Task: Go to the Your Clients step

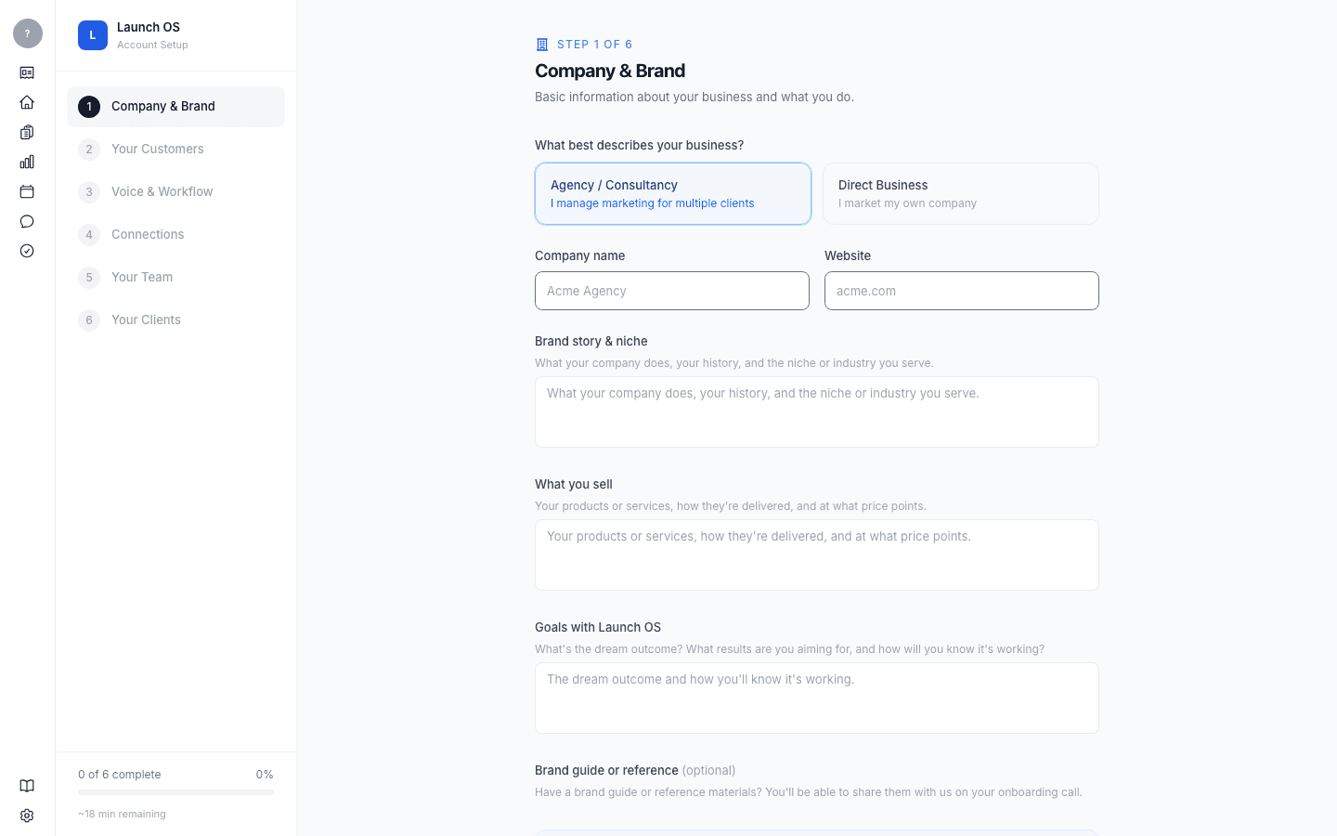Action: coord(175,320)
